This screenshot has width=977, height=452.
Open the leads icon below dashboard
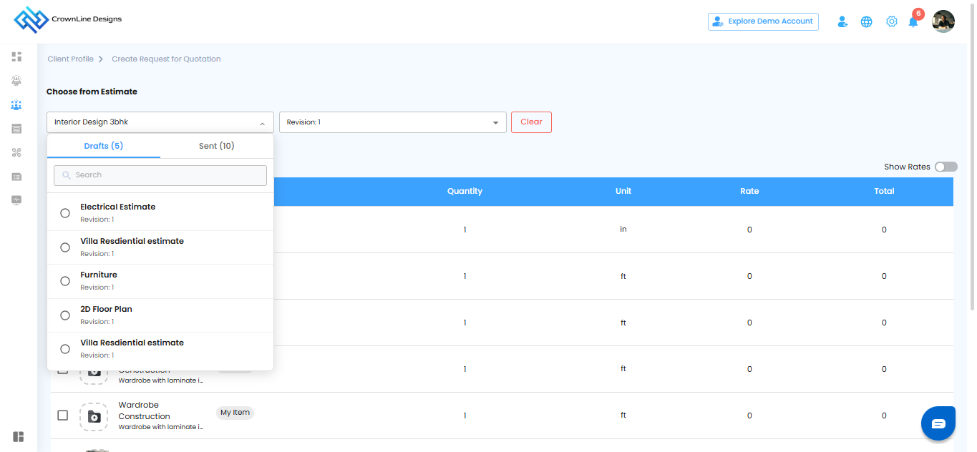coord(16,81)
